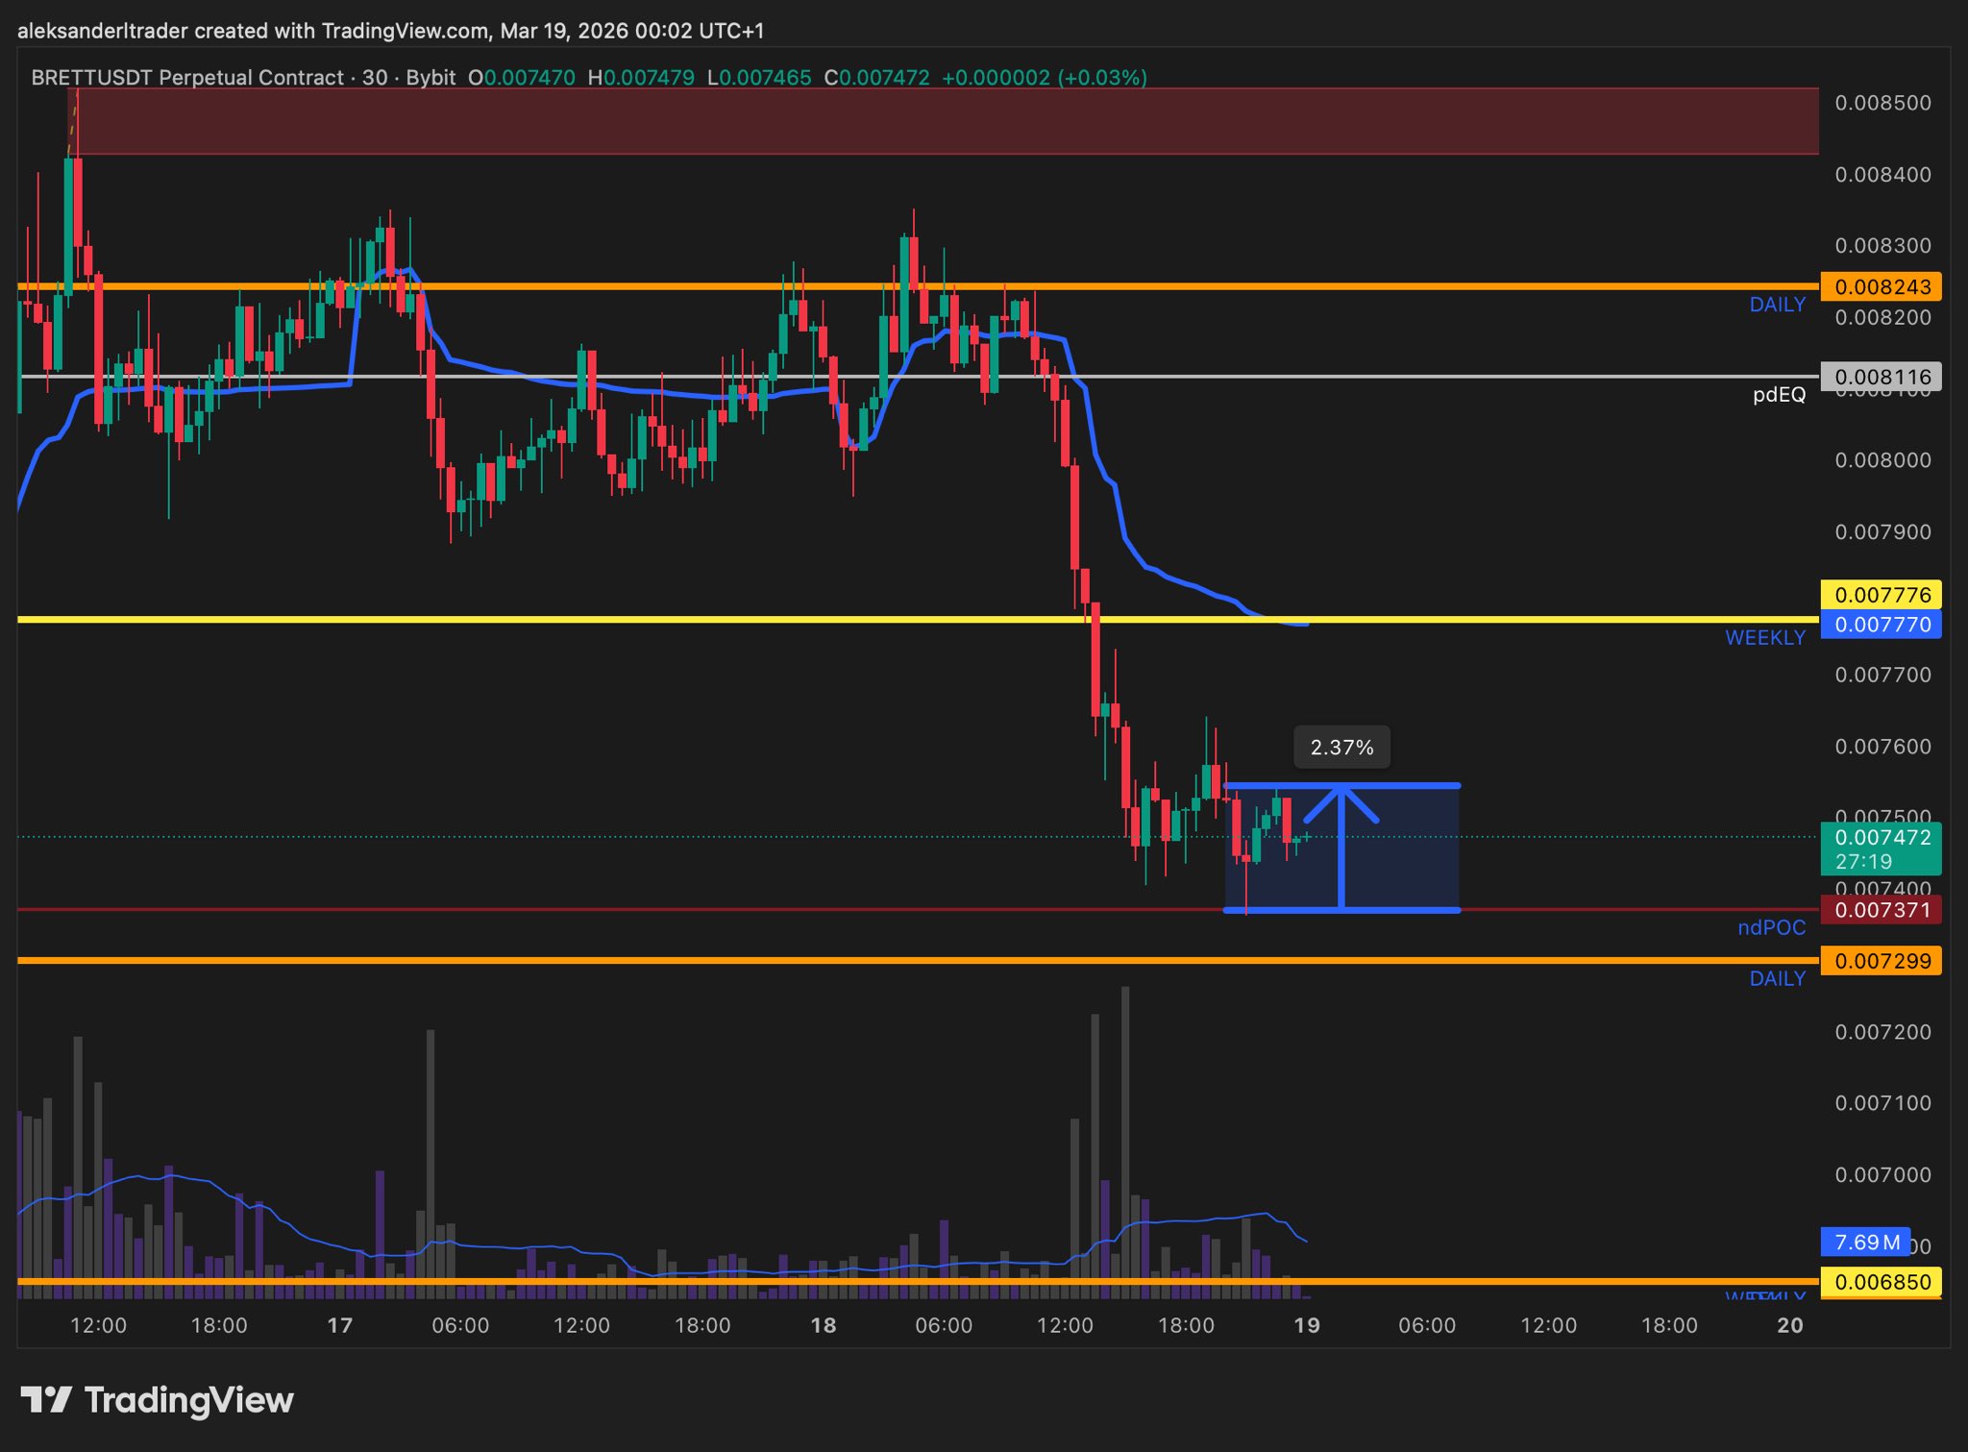
Task: Click the yellow 0.007776 WEEKLY price tag
Action: (1881, 595)
